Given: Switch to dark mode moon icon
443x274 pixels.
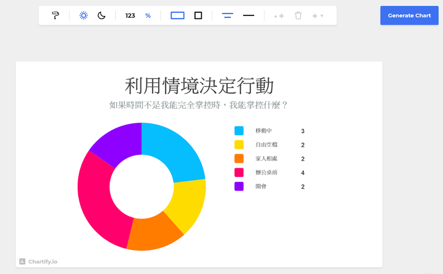Looking at the screenshot, I should click(x=102, y=15).
